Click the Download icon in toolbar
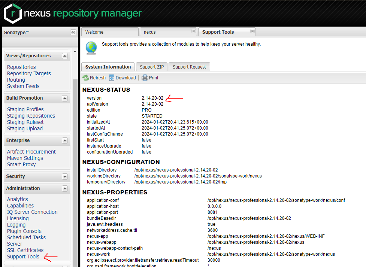The image size is (366, 267). tap(112, 78)
